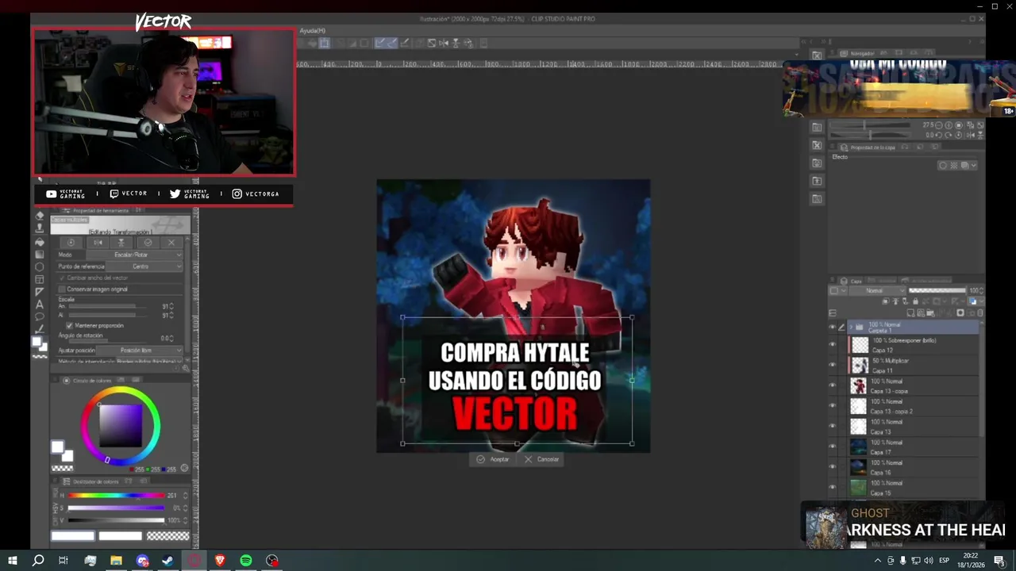Viewport: 1016px width, 571px height.
Task: Toggle Mantener proporción checkbox
Action: tap(70, 326)
